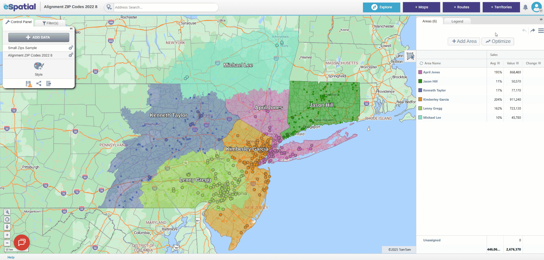This screenshot has height=260, width=544.
Task: Open the Style palette icon
Action: click(39, 66)
